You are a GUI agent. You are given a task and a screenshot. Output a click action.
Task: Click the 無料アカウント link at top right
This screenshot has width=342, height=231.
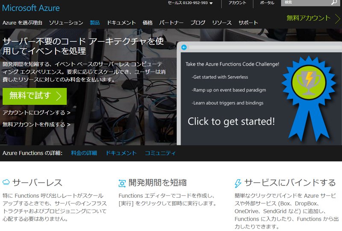coord(308,18)
